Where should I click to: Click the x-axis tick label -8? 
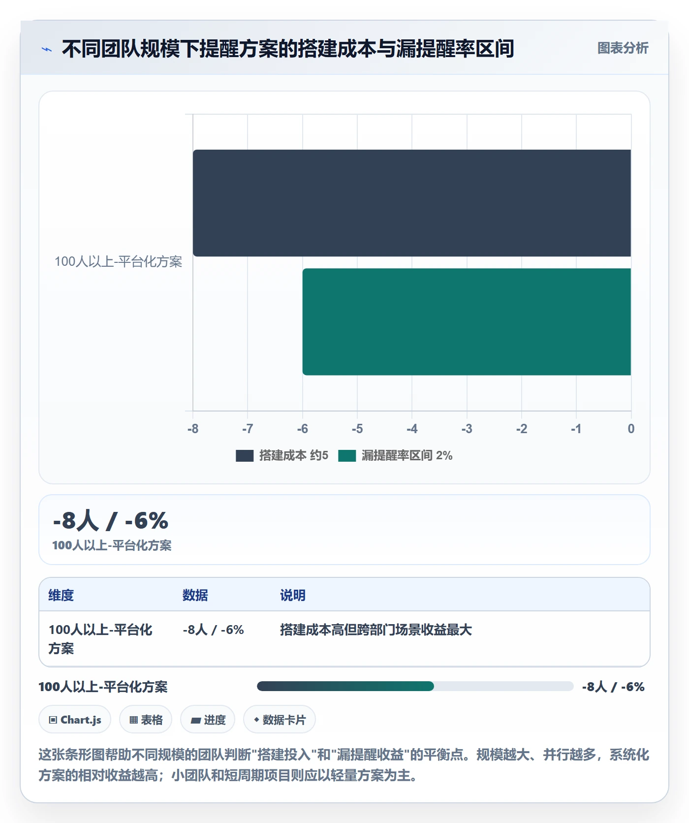pos(193,429)
